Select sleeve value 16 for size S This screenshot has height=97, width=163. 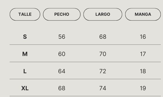(x=143, y=37)
